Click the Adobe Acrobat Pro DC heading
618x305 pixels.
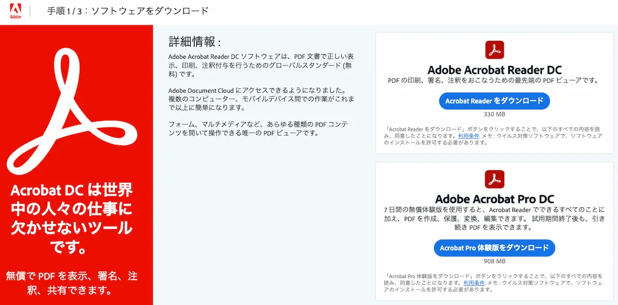pos(494,199)
